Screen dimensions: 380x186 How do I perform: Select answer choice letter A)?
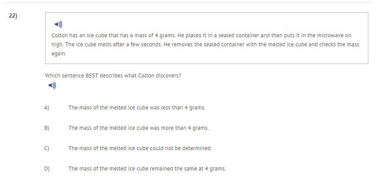pos(47,108)
